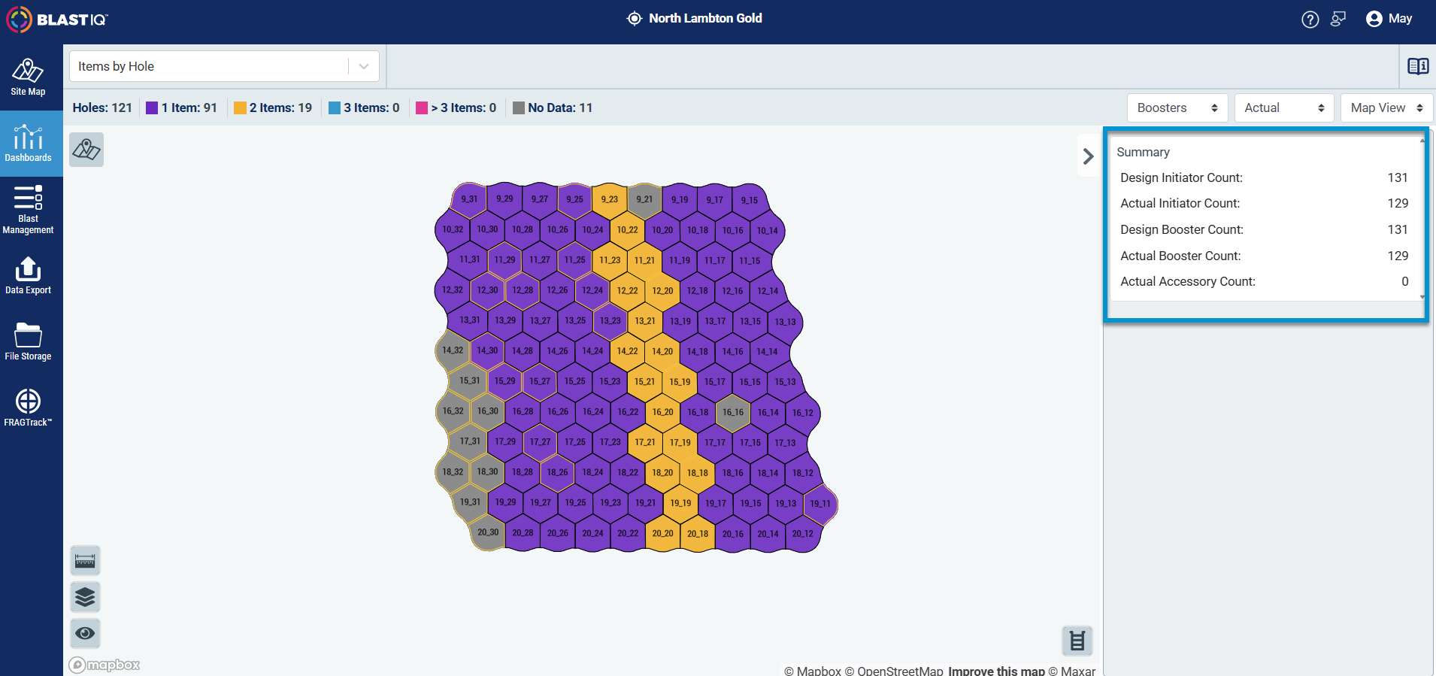This screenshot has width=1436, height=676.
Task: Click the Actual Accessory Count row
Action: coord(1264,281)
